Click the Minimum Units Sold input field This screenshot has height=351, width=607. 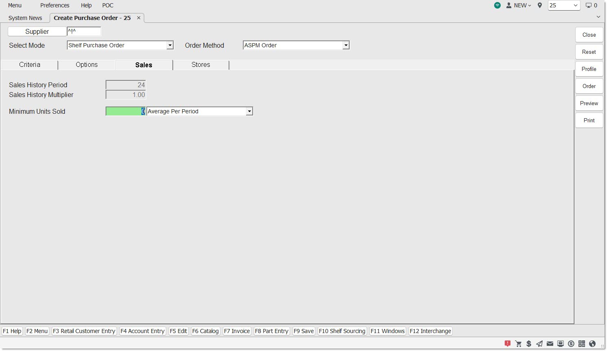pos(125,111)
